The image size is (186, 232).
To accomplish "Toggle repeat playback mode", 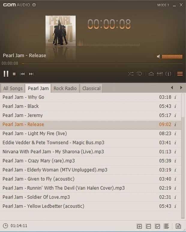I will pyautogui.click(x=139, y=74).
